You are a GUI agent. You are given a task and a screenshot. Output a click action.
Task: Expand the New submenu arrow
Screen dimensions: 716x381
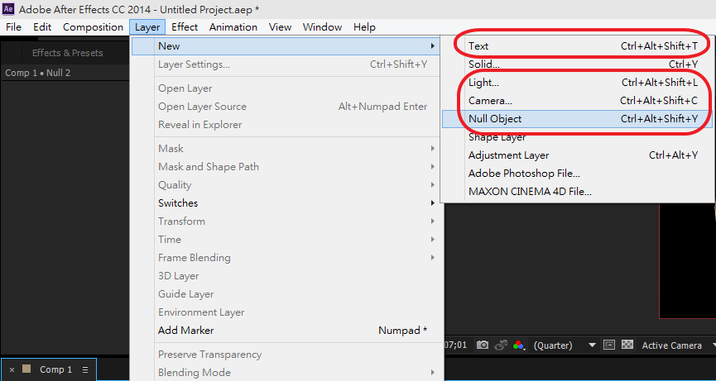[x=432, y=46]
